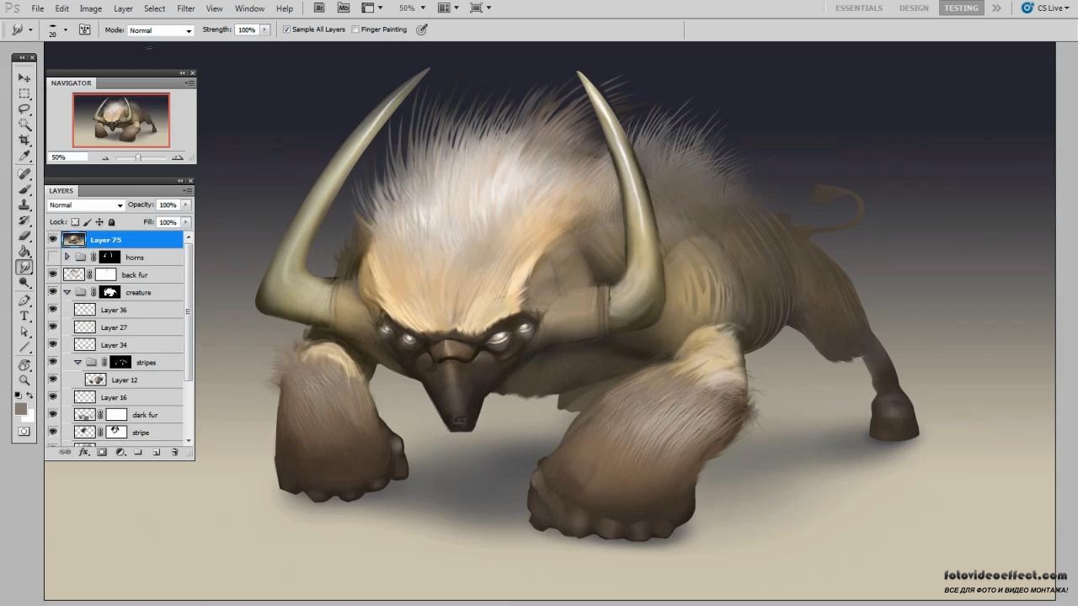1078x606 pixels.
Task: Hide Layer 75 with its eye icon
Action: click(53, 240)
